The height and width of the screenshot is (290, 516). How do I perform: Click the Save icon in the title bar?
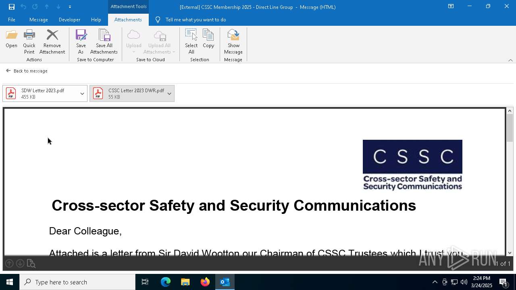click(x=12, y=7)
